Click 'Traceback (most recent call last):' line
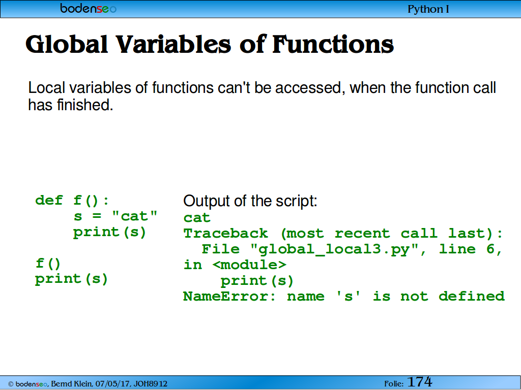This screenshot has width=521, height=390. tap(343, 234)
